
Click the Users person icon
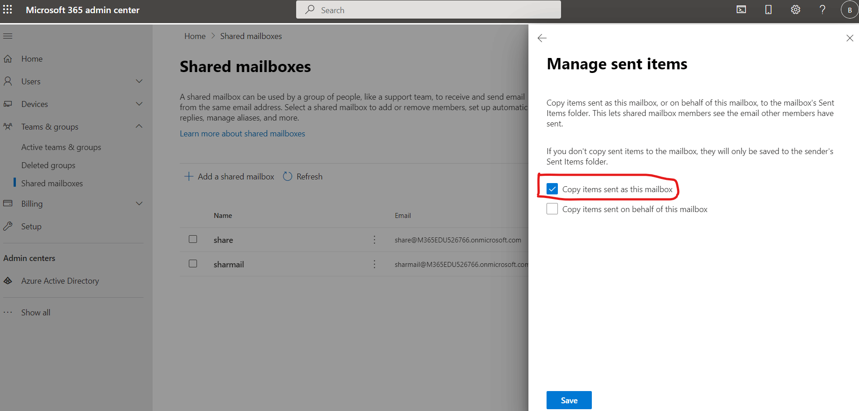pos(8,81)
